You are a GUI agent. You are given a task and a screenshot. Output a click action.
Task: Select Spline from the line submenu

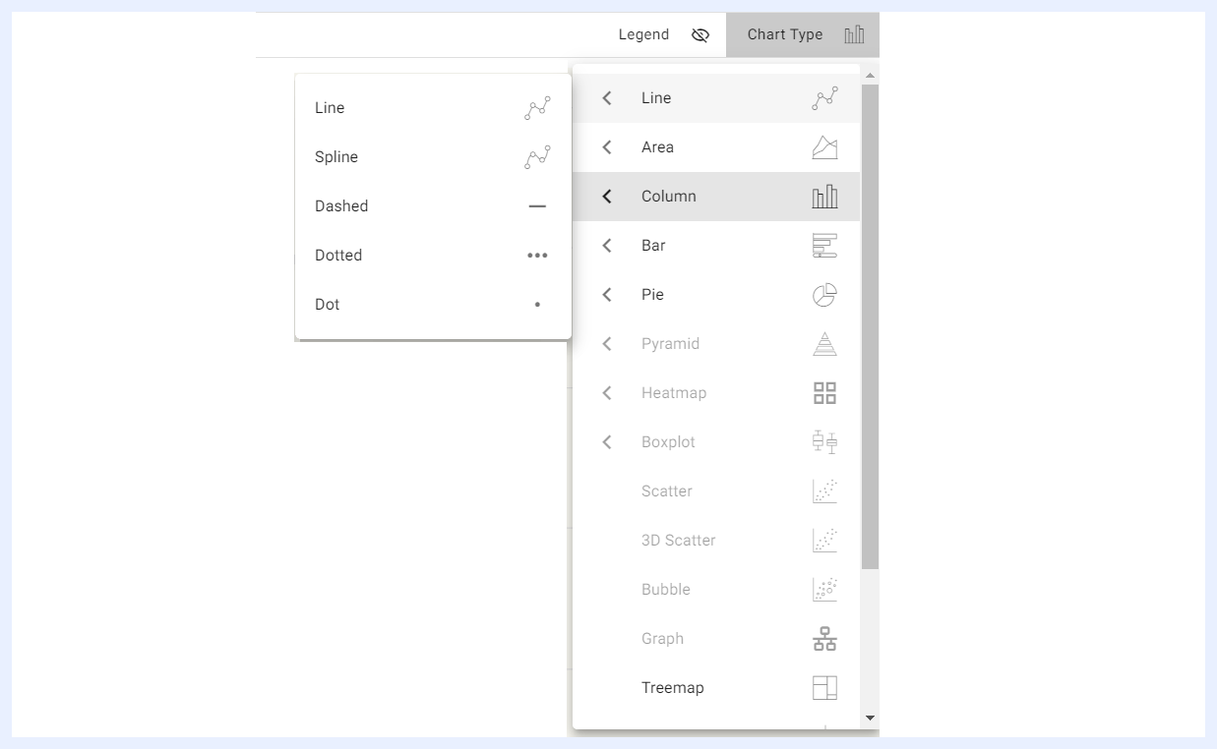pos(433,157)
